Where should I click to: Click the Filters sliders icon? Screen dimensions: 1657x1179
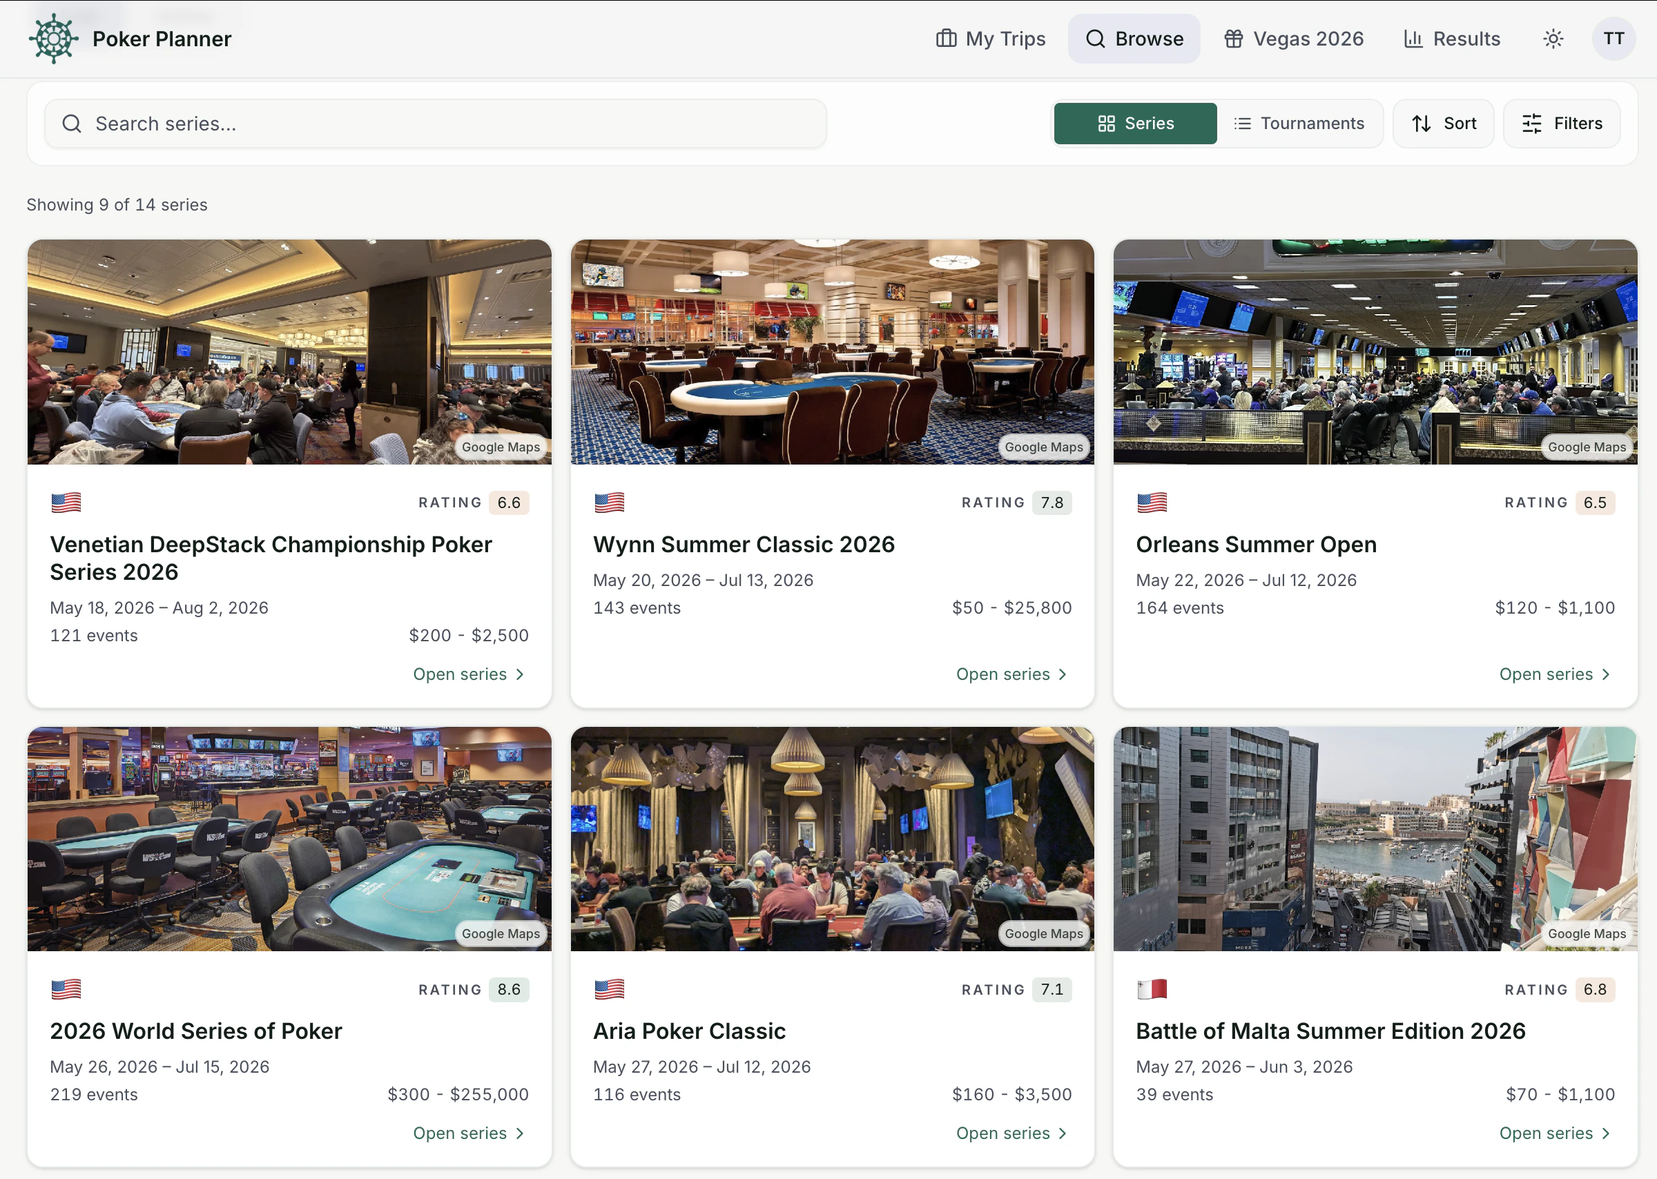click(1531, 124)
